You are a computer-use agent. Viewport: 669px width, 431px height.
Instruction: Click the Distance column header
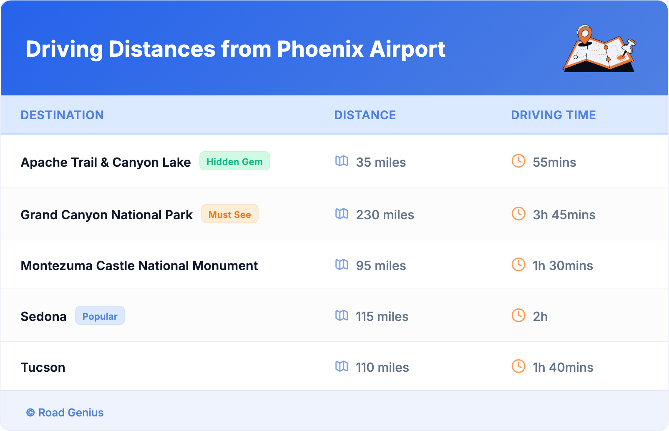(x=365, y=115)
